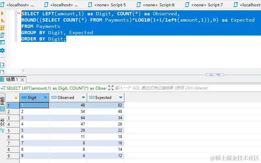Select the Observed cell with value 64
The image size is (261, 163).
pos(68,118)
